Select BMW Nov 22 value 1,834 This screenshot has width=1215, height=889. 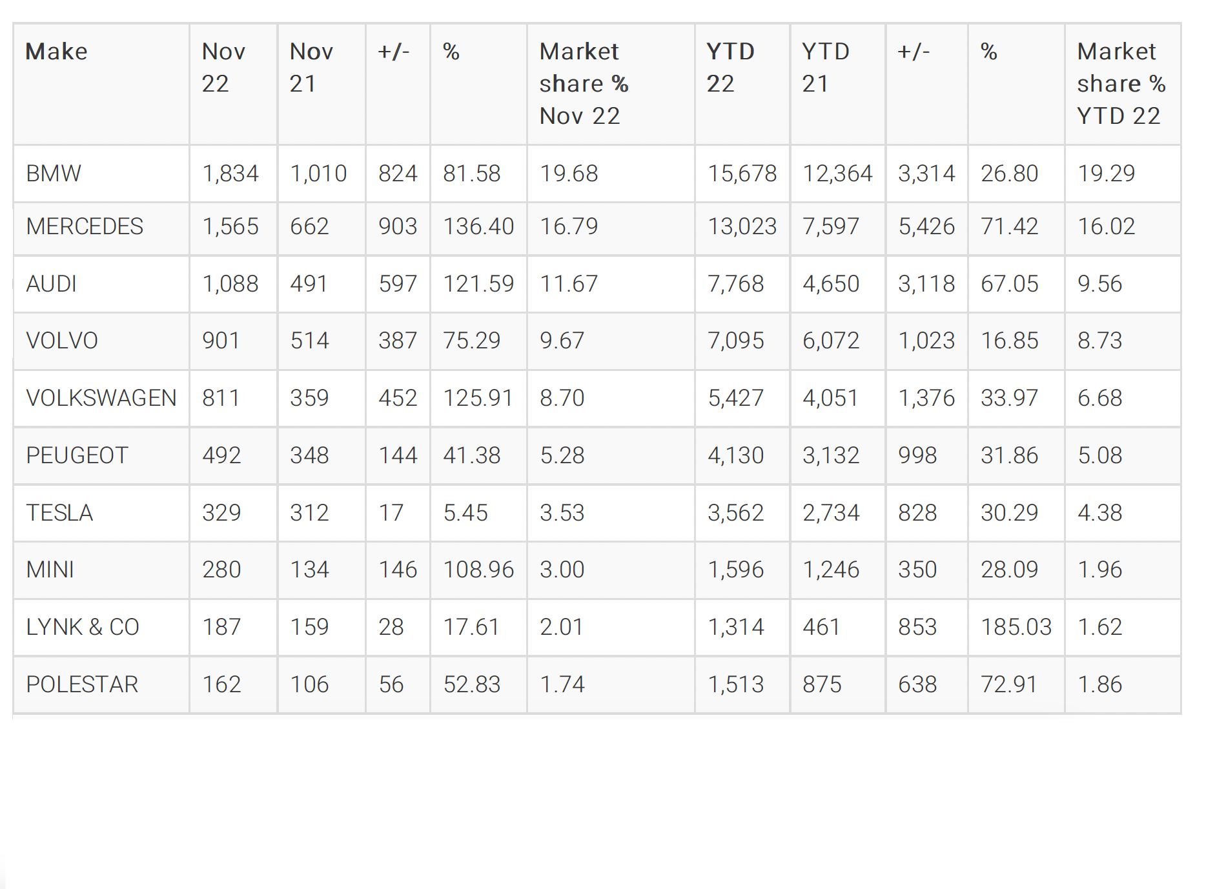[230, 174]
